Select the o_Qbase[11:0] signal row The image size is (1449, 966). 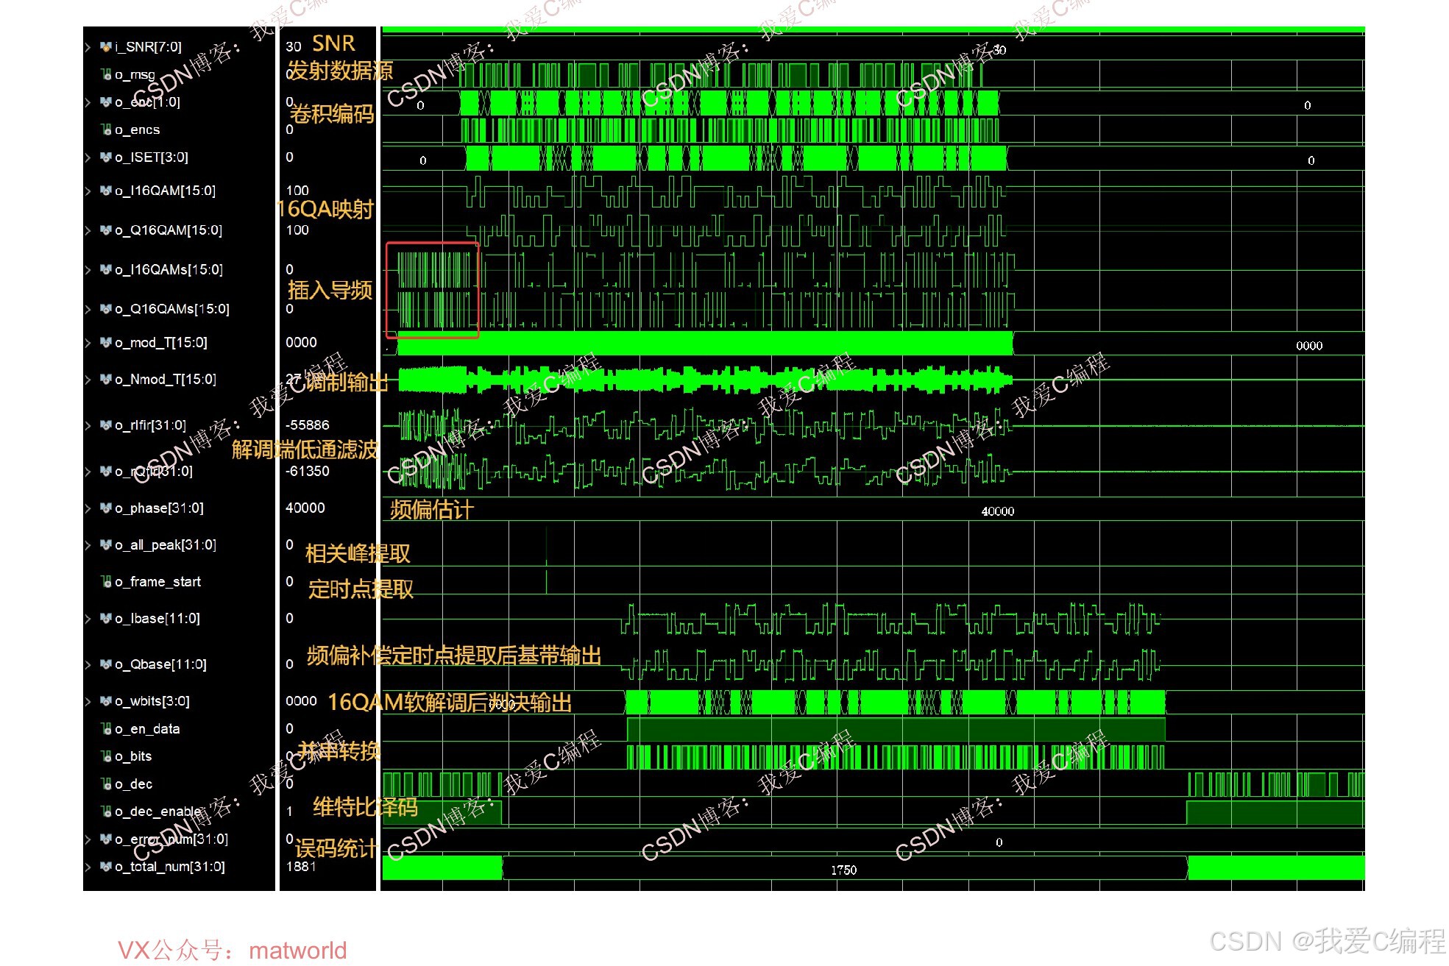tap(160, 664)
